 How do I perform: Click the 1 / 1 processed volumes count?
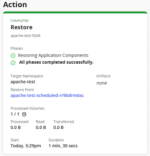click(x=15, y=114)
